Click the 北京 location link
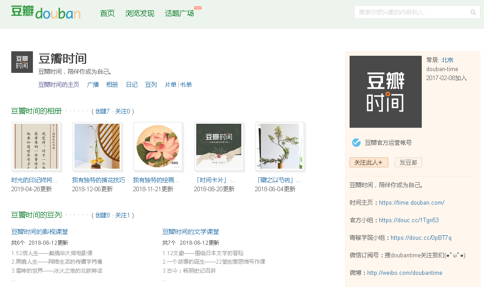This screenshot has width=484, height=287. tap(447, 60)
